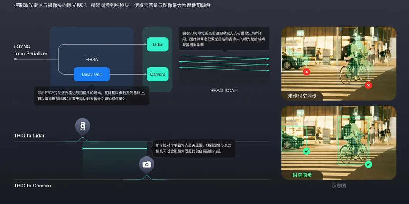Click the FSYNC signal origin dot
Viewport: 409px width, 204px height.
point(15,59)
